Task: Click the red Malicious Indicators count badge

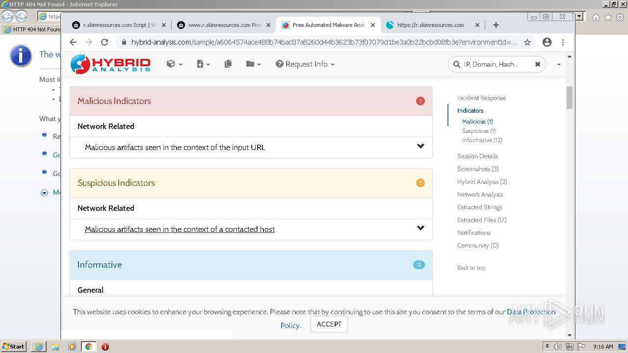Action: (x=420, y=101)
